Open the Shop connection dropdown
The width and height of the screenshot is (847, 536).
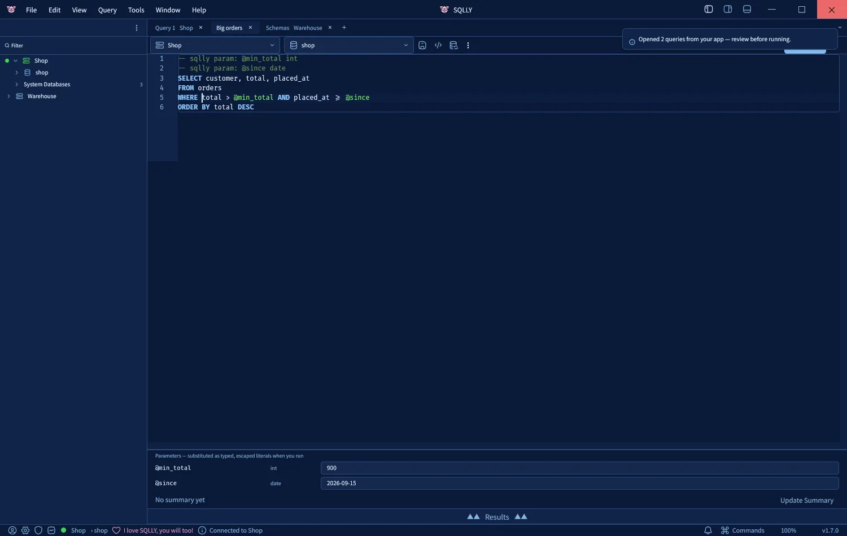[215, 45]
